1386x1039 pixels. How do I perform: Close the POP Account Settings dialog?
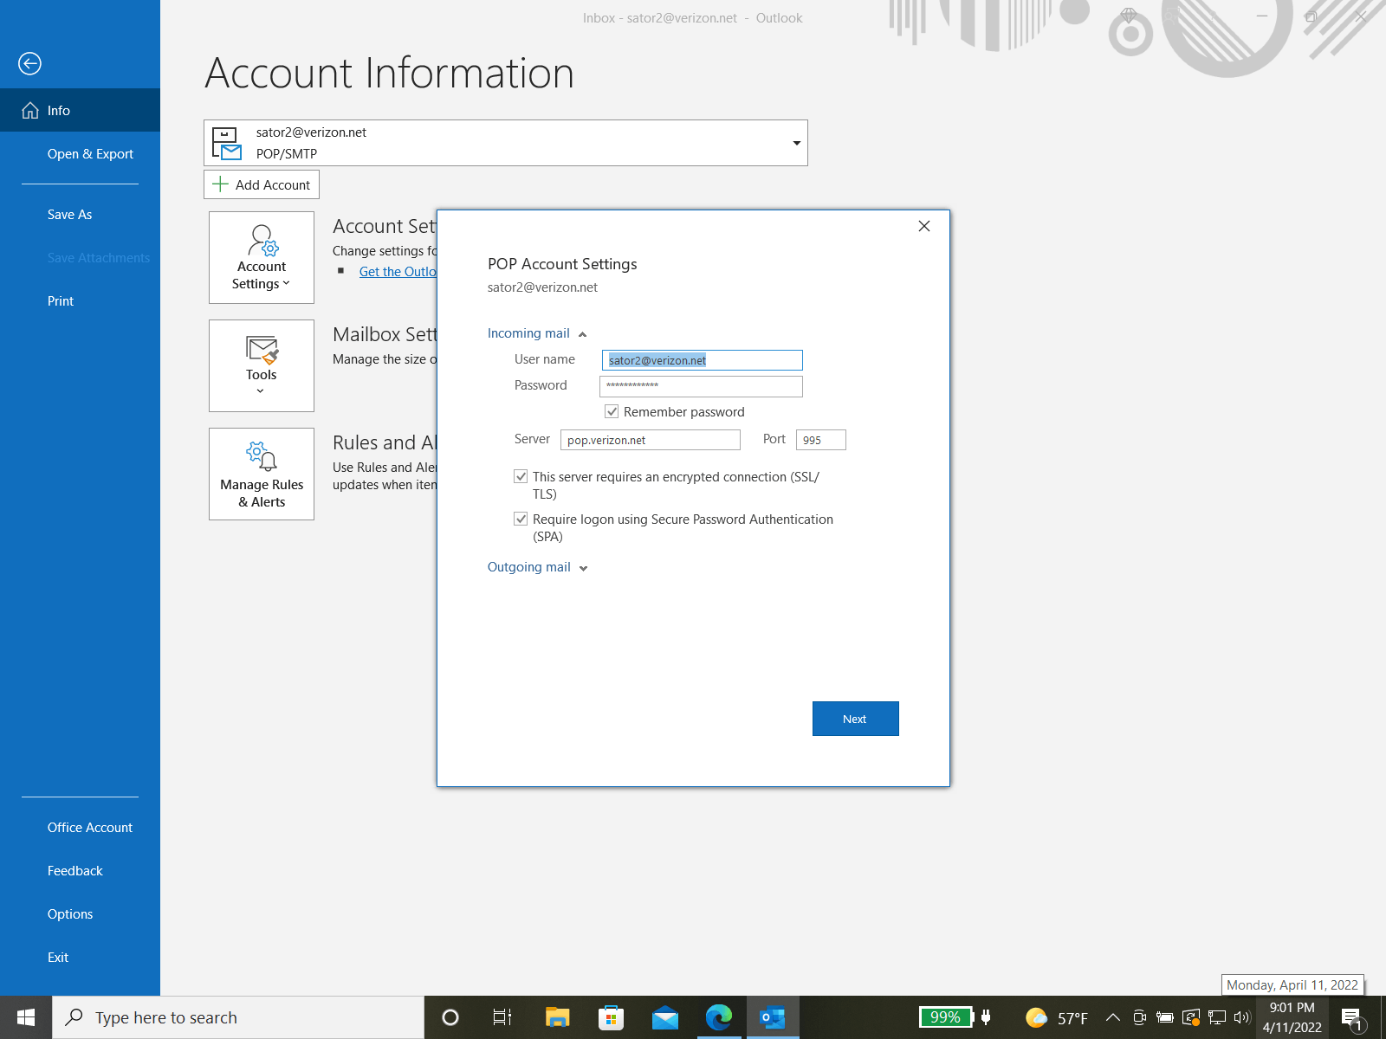924,226
